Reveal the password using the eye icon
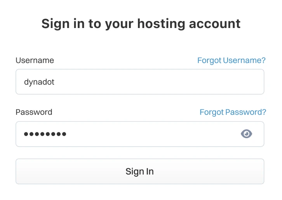The image size is (282, 200). [246, 134]
